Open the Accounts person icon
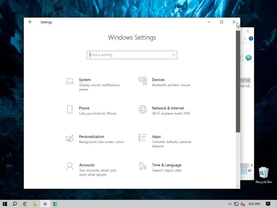Screen dimensions: 277x208 70,167
